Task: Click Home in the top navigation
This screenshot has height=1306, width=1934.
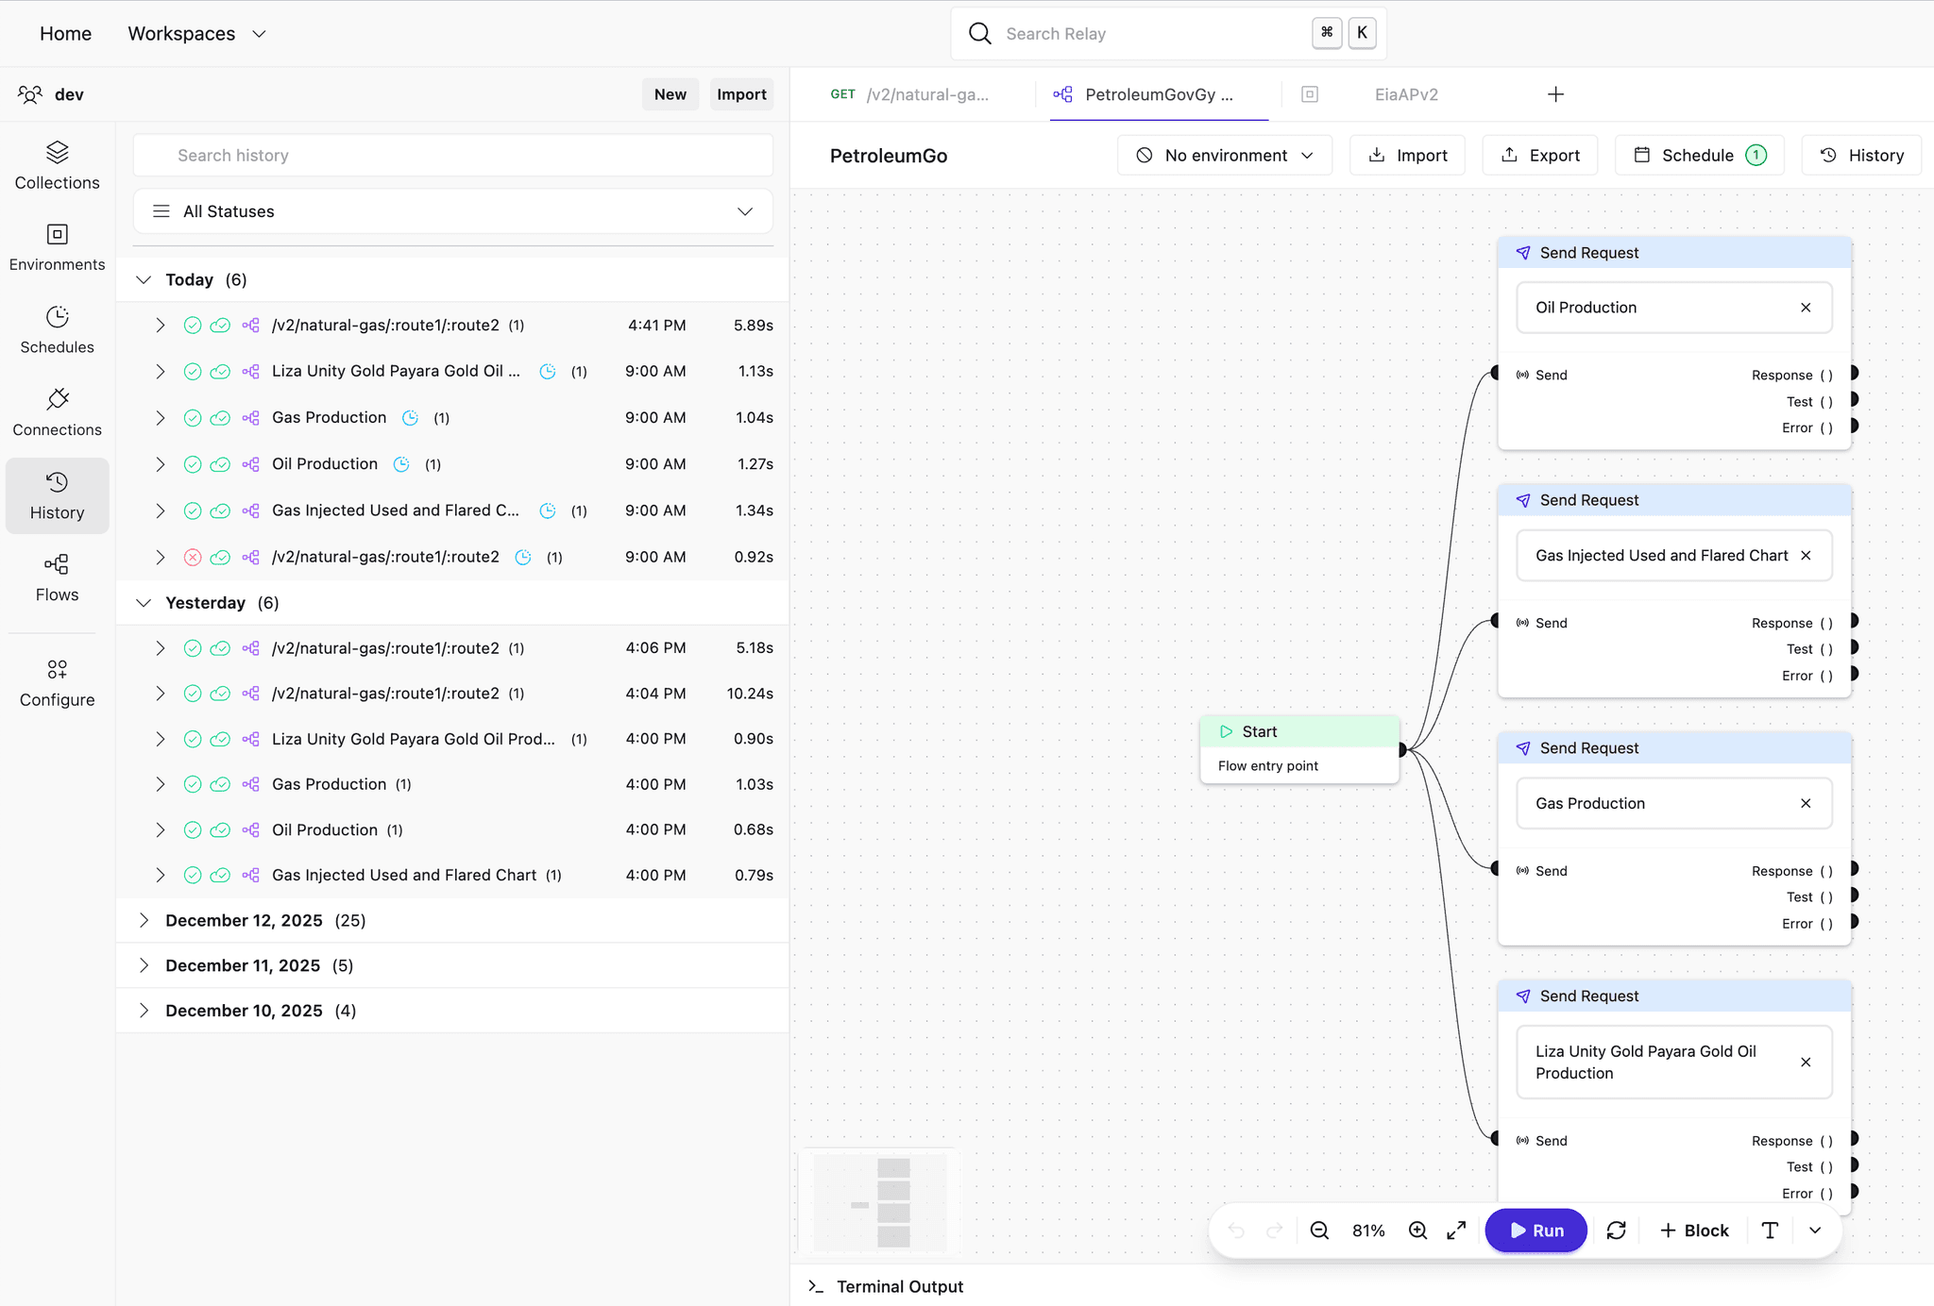Action: (65, 33)
